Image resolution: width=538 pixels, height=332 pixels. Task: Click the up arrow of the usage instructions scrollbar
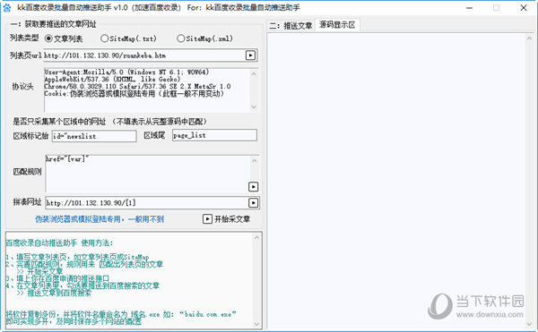[256, 237]
